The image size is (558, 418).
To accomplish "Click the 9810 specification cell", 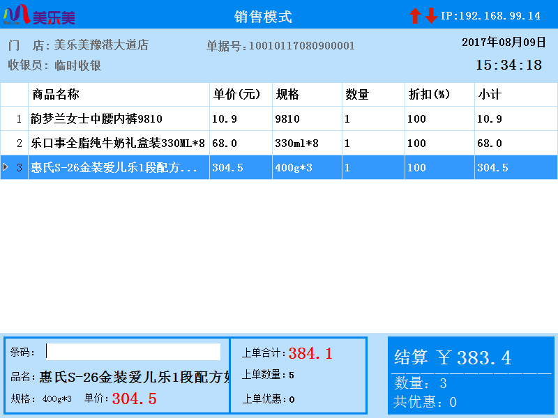I will click(x=307, y=118).
